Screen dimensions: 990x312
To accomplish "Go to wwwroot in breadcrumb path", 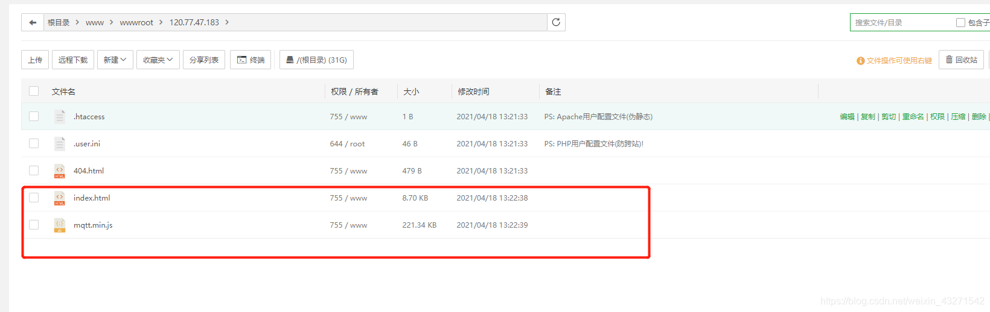I will [136, 22].
